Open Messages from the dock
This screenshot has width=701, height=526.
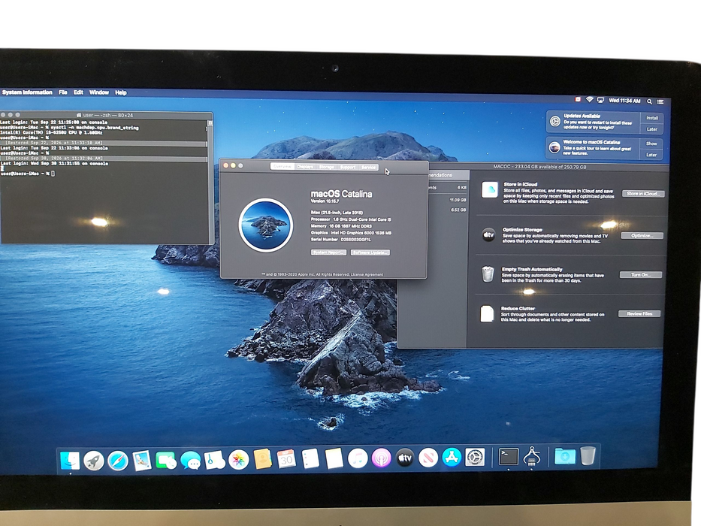(191, 460)
